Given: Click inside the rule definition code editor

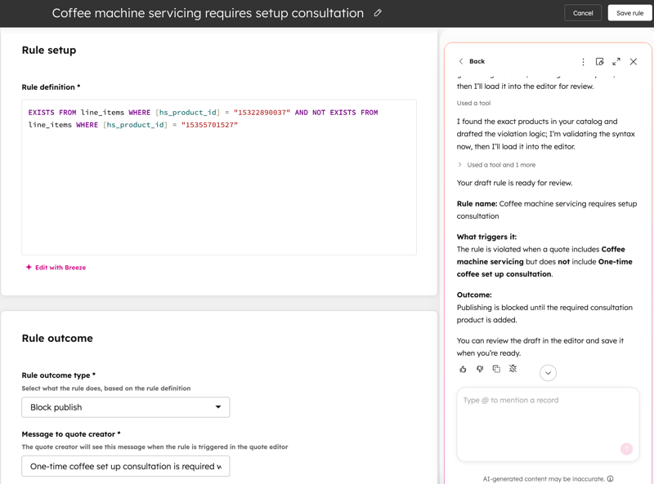Looking at the screenshot, I should tap(219, 177).
